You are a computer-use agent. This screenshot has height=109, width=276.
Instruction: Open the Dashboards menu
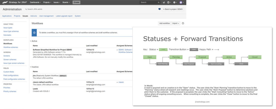point(35,2)
